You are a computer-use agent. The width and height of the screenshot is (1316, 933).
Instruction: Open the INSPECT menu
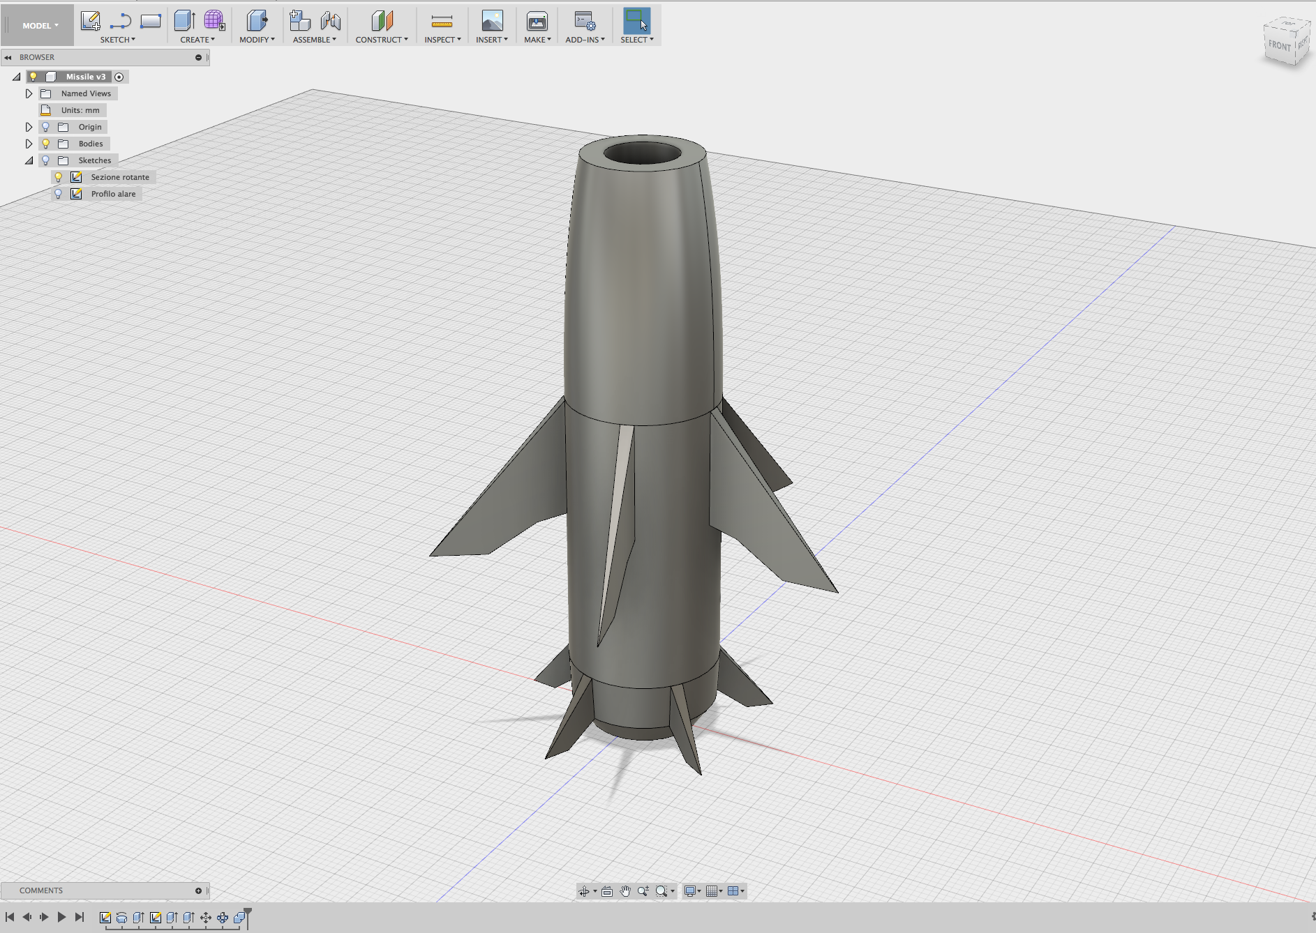pyautogui.click(x=442, y=40)
